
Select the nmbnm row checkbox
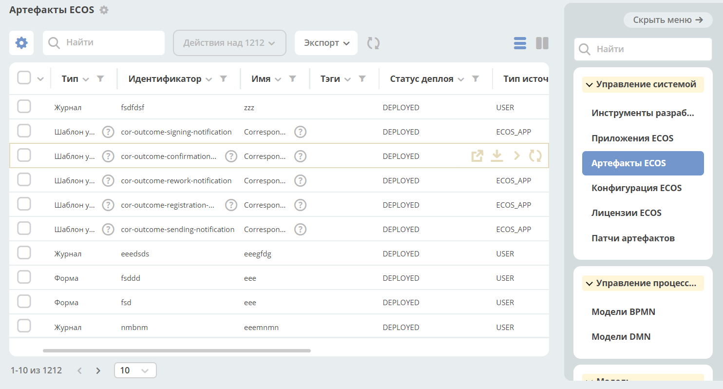(x=24, y=326)
